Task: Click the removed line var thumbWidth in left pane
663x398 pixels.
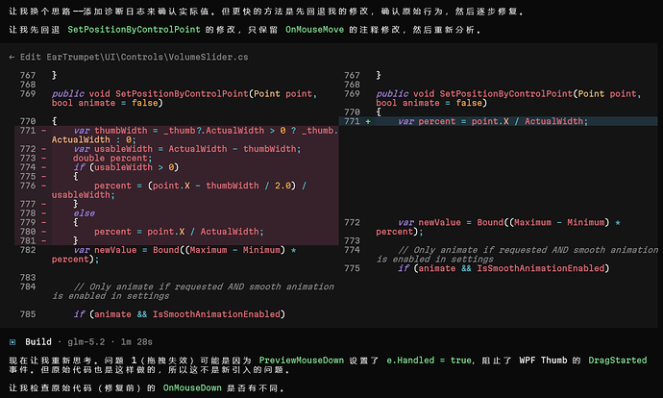Action: 195,136
